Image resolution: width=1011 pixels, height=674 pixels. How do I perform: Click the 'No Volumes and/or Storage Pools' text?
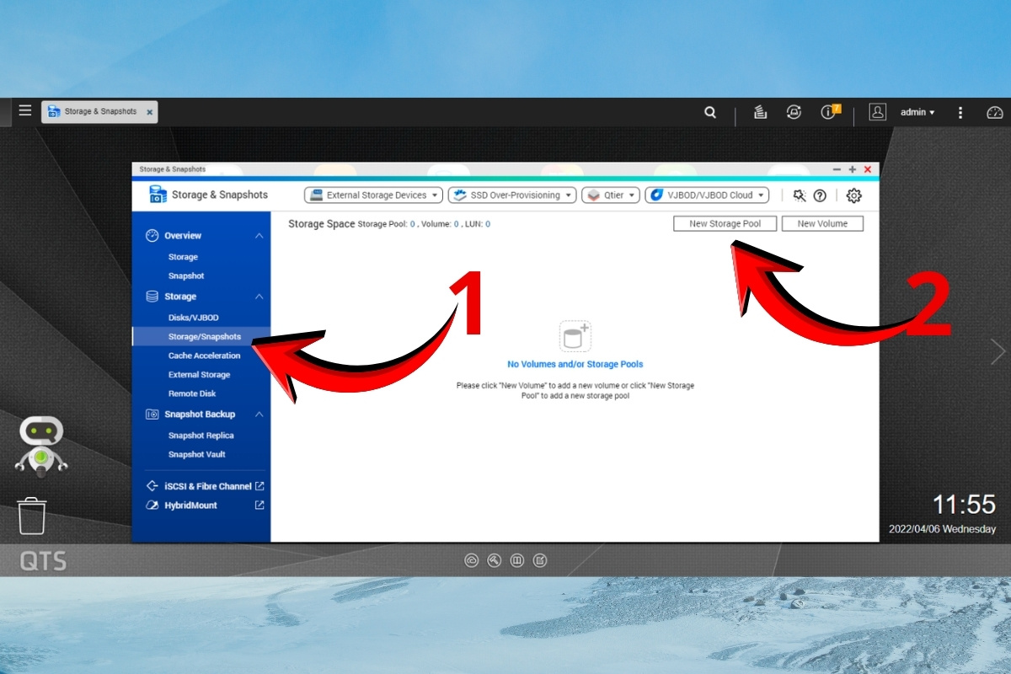[575, 365]
